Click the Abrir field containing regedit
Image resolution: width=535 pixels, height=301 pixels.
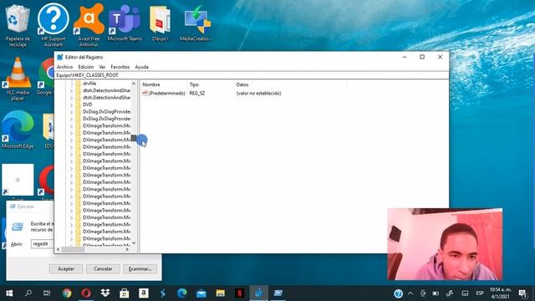coord(43,244)
